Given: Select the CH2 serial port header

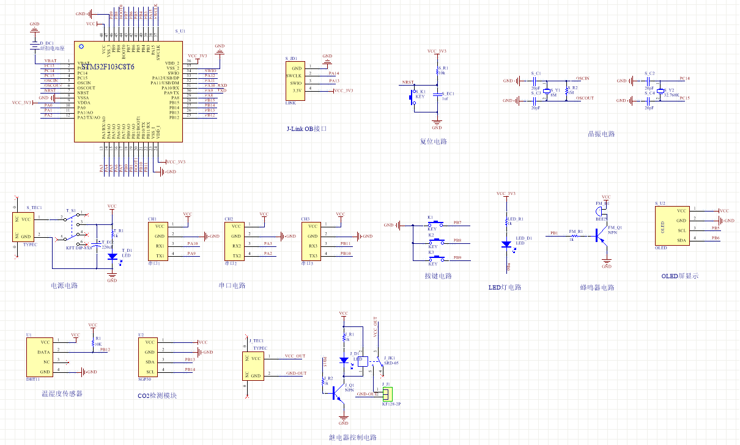Looking at the screenshot, I should tap(234, 241).
